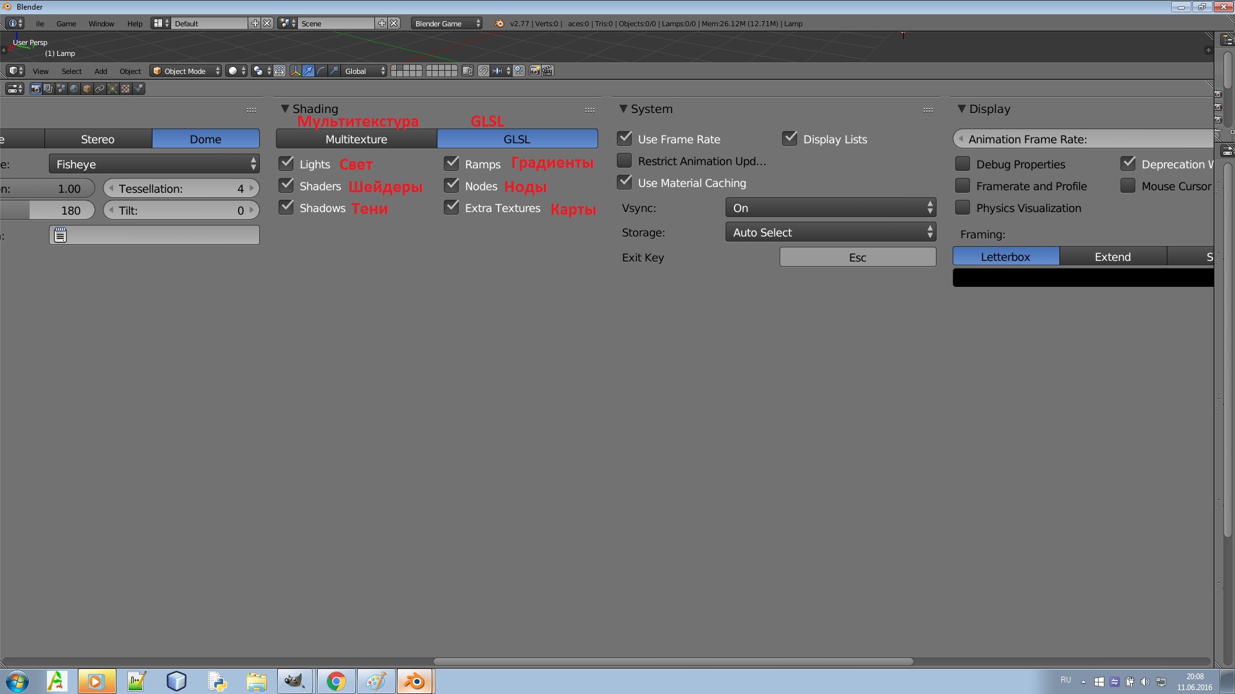Uncheck the Lights shading checkbox
The width and height of the screenshot is (1235, 694).
coord(286,163)
